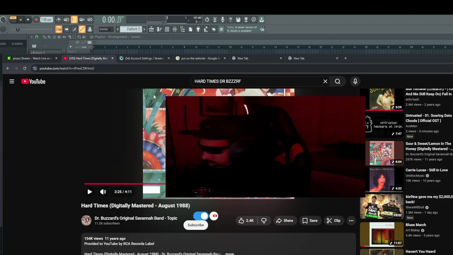
Task: Save the video to playlist
Action: pos(310,221)
